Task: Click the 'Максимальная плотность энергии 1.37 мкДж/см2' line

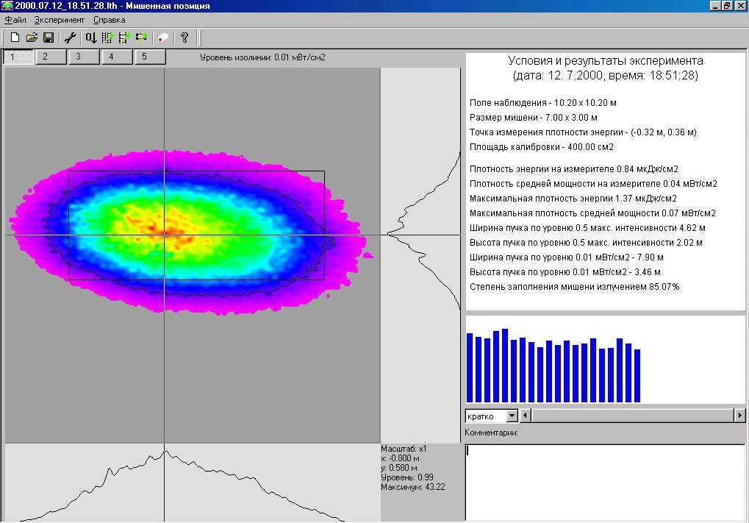Action: point(573,199)
